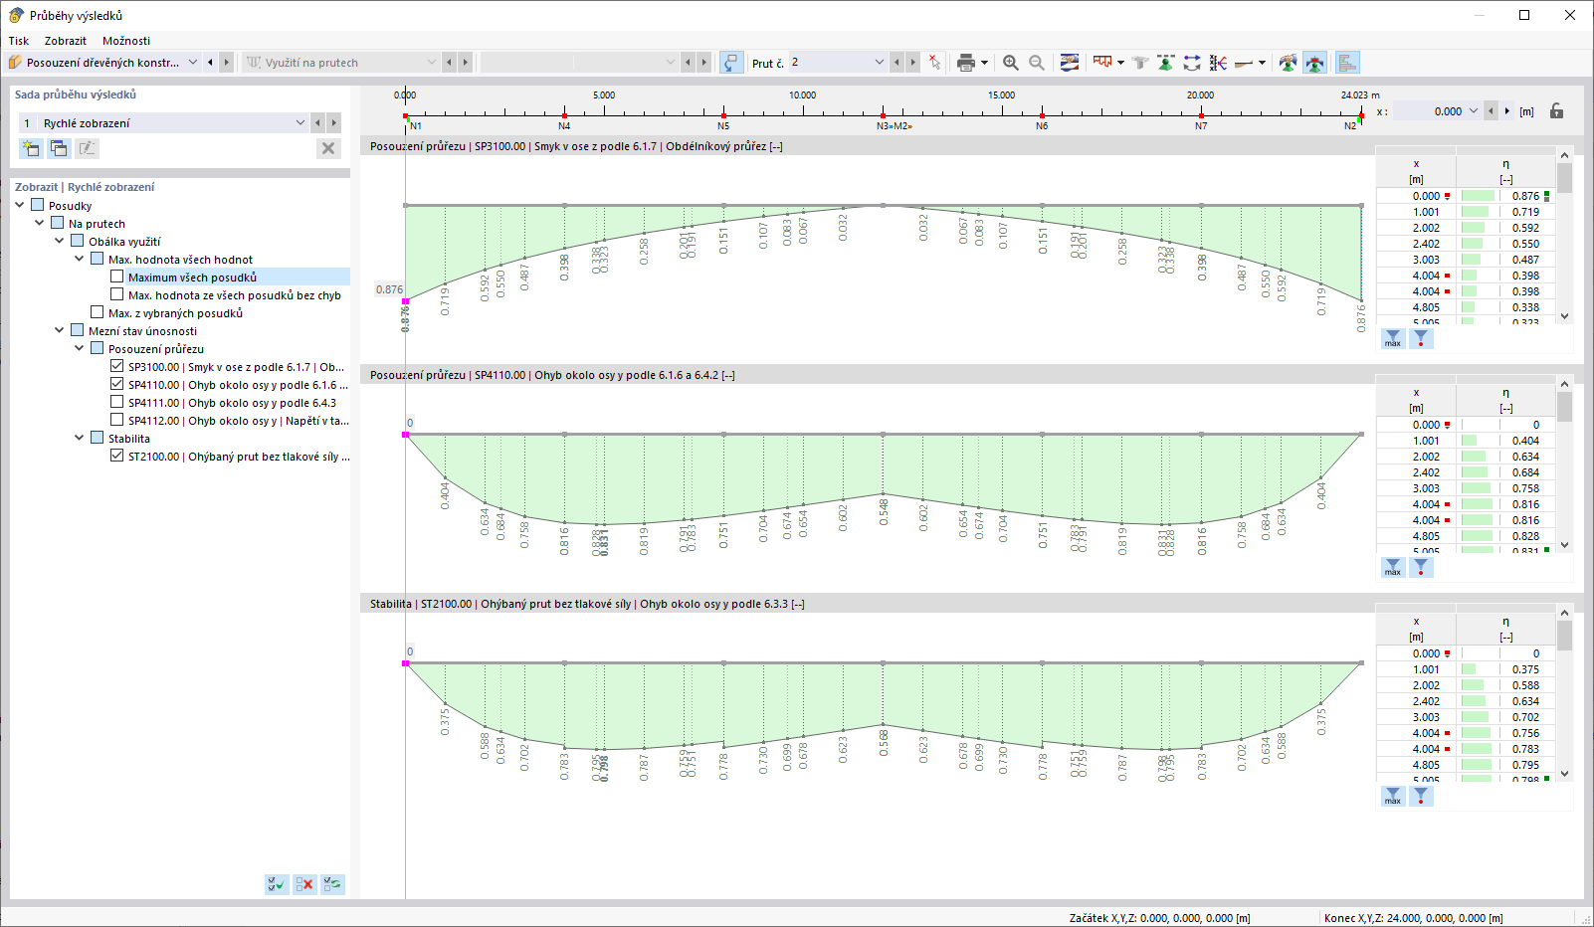Image resolution: width=1594 pixels, height=927 pixels.
Task: Click the printer icon in the toolbar
Action: [x=965, y=63]
